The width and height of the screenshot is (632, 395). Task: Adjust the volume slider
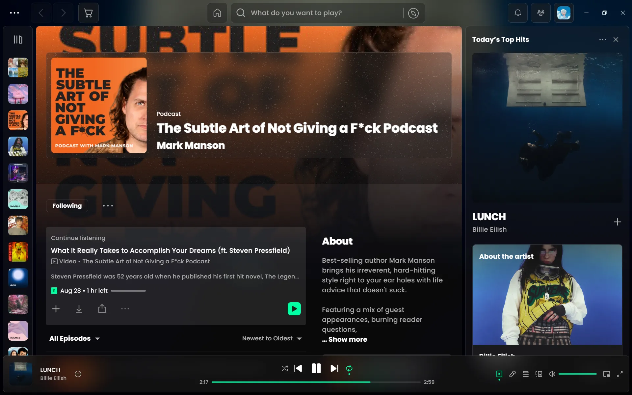(x=578, y=374)
